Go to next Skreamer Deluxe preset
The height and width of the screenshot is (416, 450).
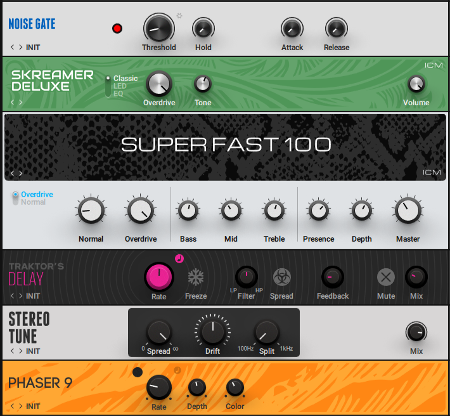(21, 102)
